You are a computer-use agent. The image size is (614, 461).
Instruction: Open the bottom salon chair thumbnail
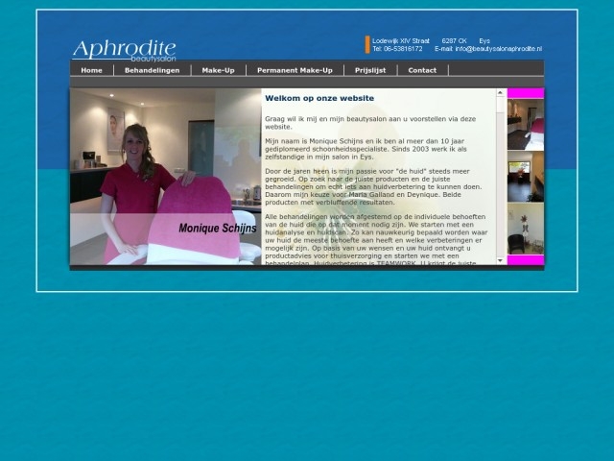(525, 228)
